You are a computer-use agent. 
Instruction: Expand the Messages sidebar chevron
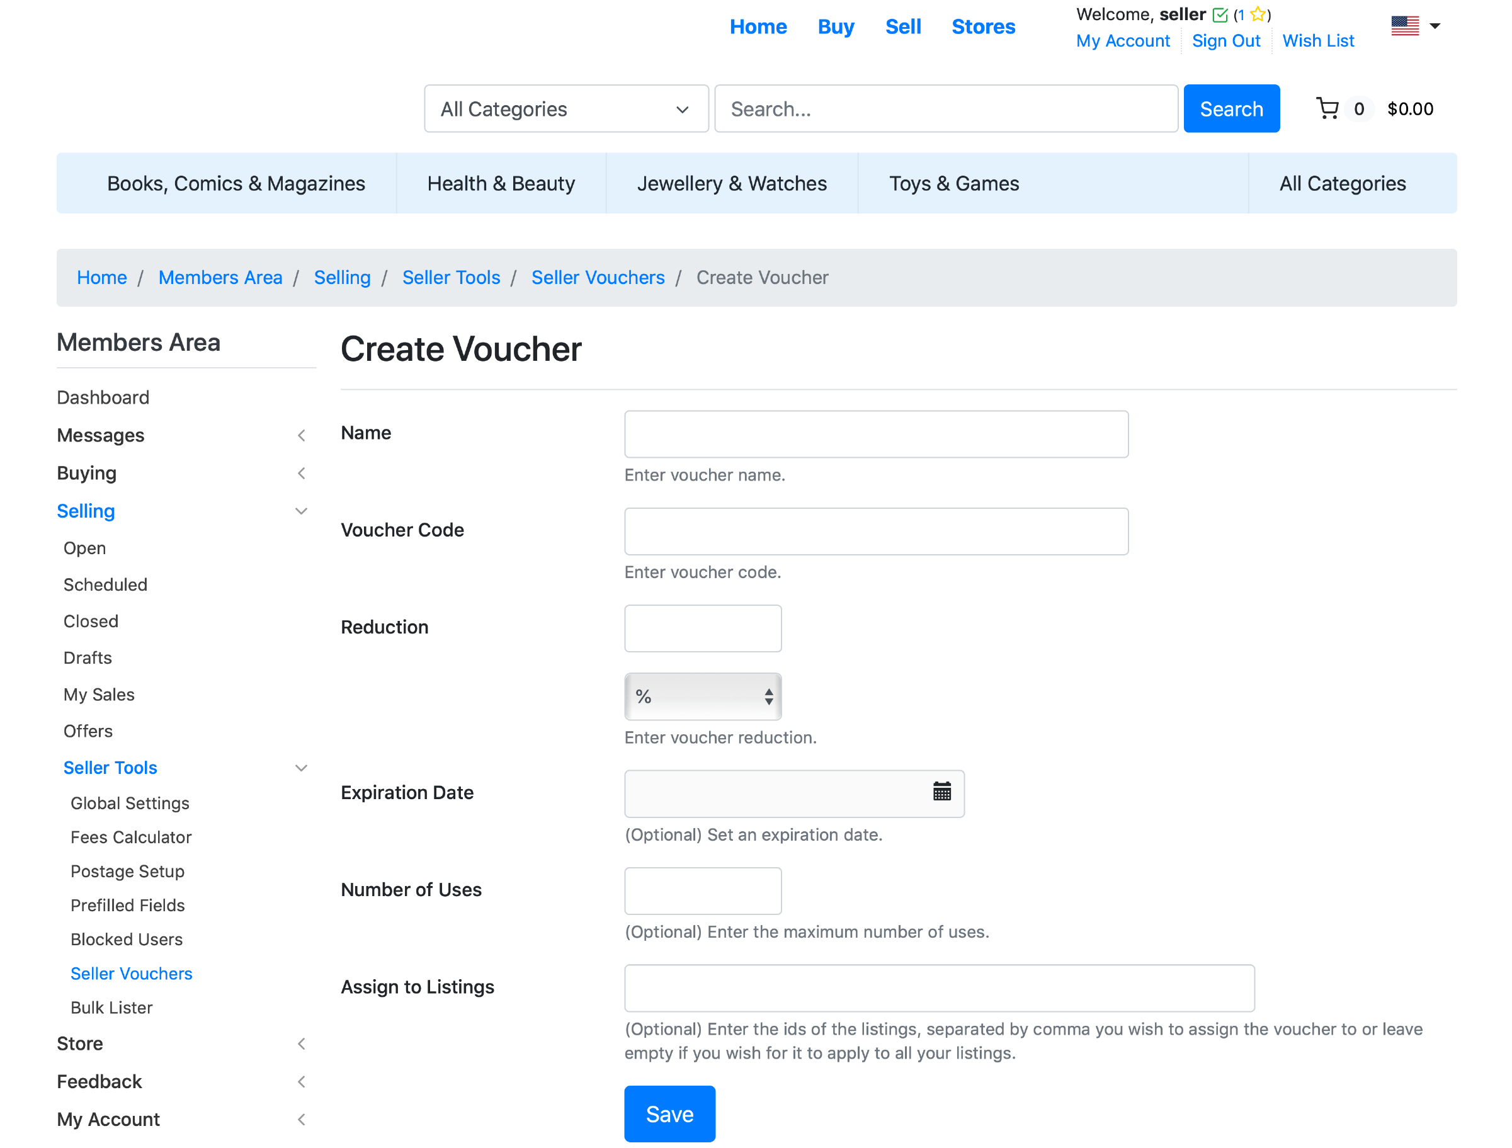(302, 436)
